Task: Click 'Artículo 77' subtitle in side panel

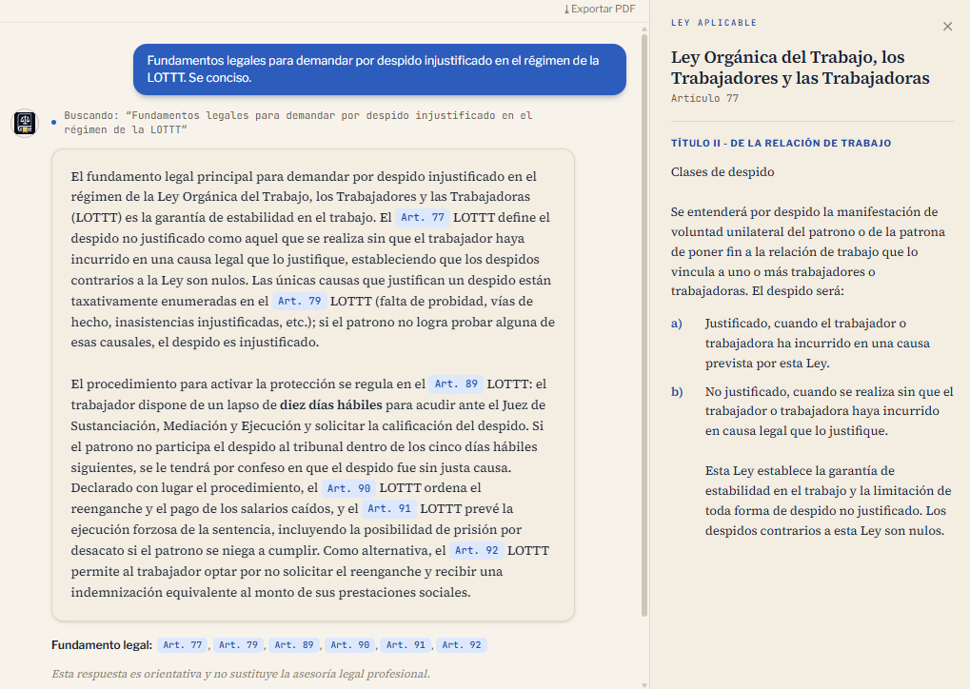Action: coord(704,98)
